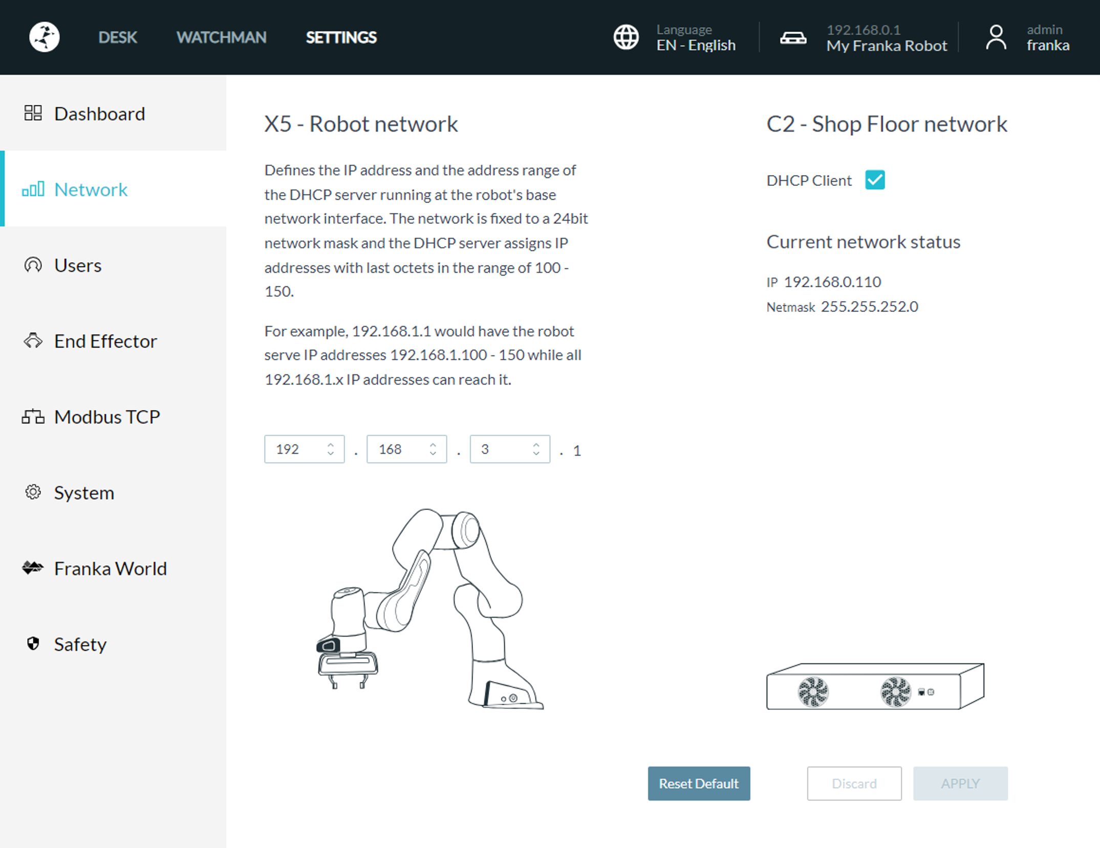Screen dimensions: 1100x848
Task: Open Safety settings via shield icon
Action: click(x=33, y=644)
